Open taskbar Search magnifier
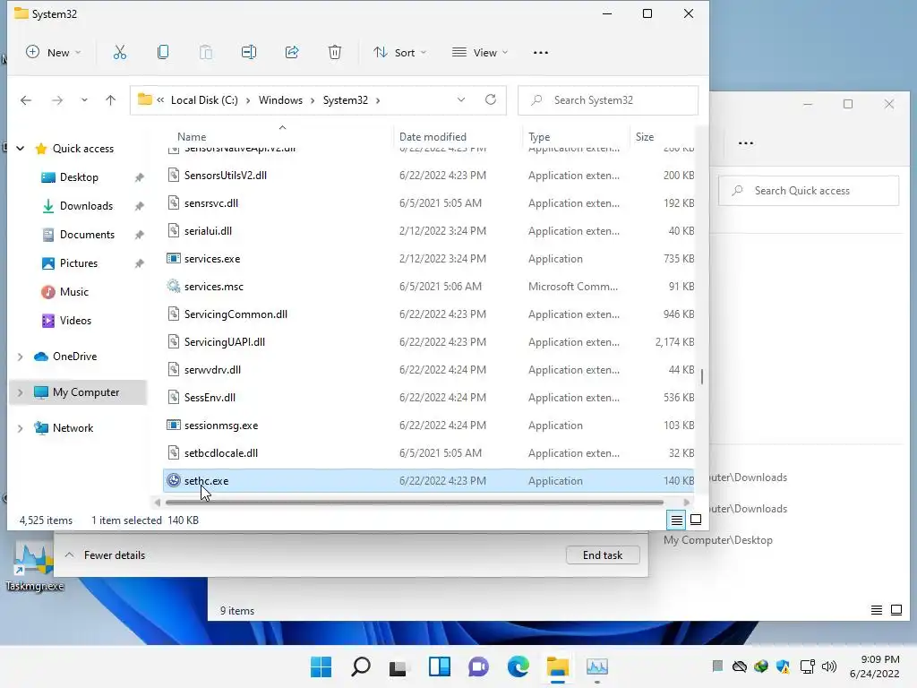The width and height of the screenshot is (917, 688). (x=361, y=666)
